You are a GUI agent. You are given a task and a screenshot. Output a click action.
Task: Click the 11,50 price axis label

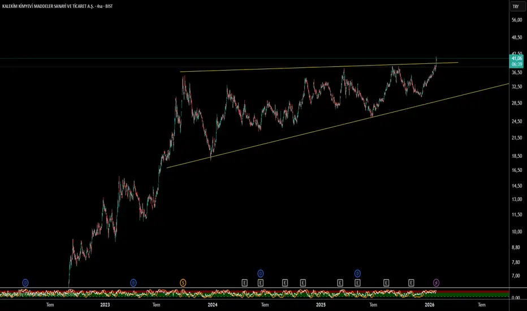(x=517, y=214)
